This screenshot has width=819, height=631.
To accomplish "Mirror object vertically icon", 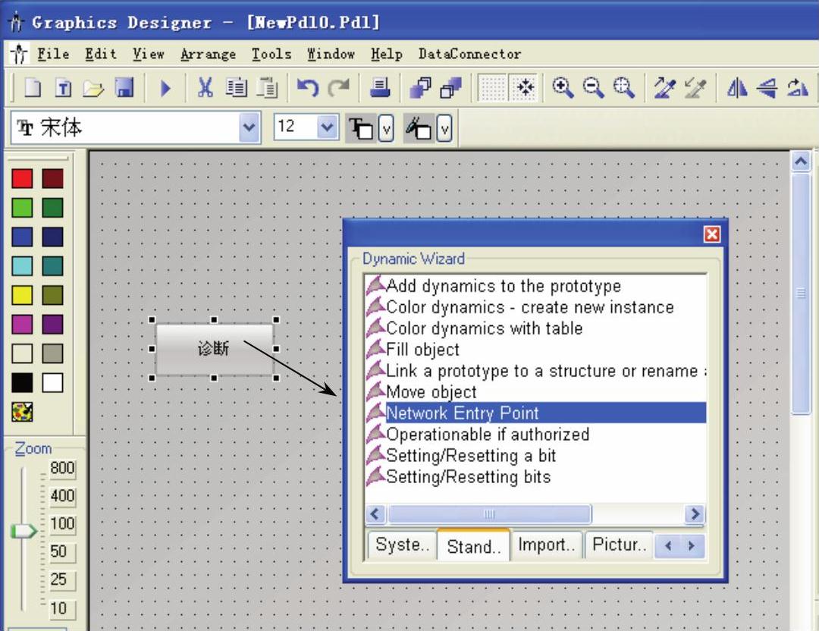I will click(767, 88).
